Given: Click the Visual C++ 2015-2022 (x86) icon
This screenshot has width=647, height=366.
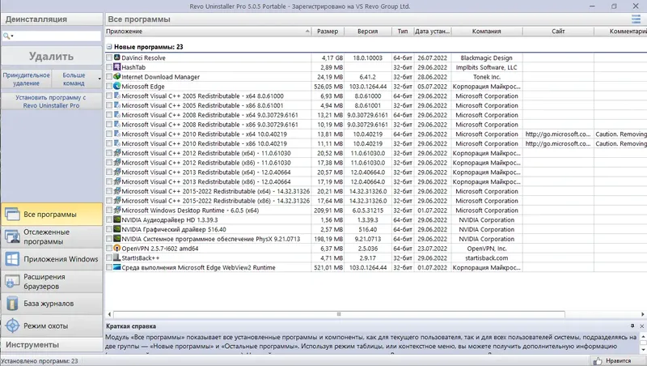Looking at the screenshot, I should pos(117,200).
